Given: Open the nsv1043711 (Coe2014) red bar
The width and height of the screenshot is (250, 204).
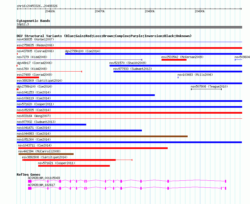Looking at the screenshot, I should pos(93,148).
